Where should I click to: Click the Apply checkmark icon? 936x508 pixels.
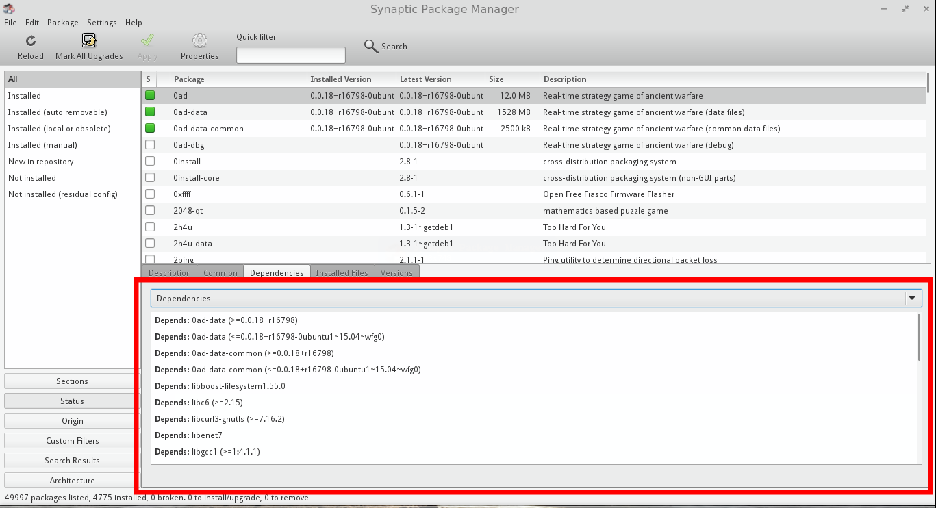[147, 40]
